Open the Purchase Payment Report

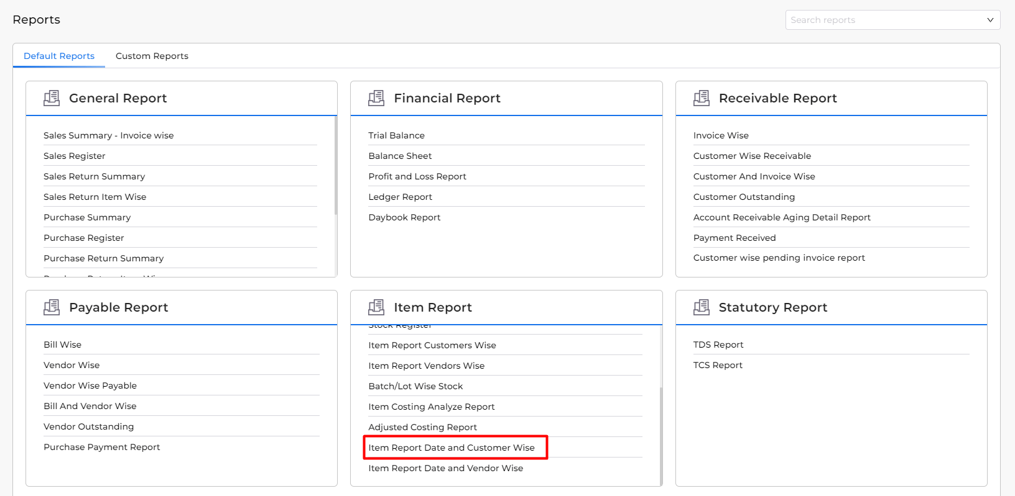coord(102,447)
